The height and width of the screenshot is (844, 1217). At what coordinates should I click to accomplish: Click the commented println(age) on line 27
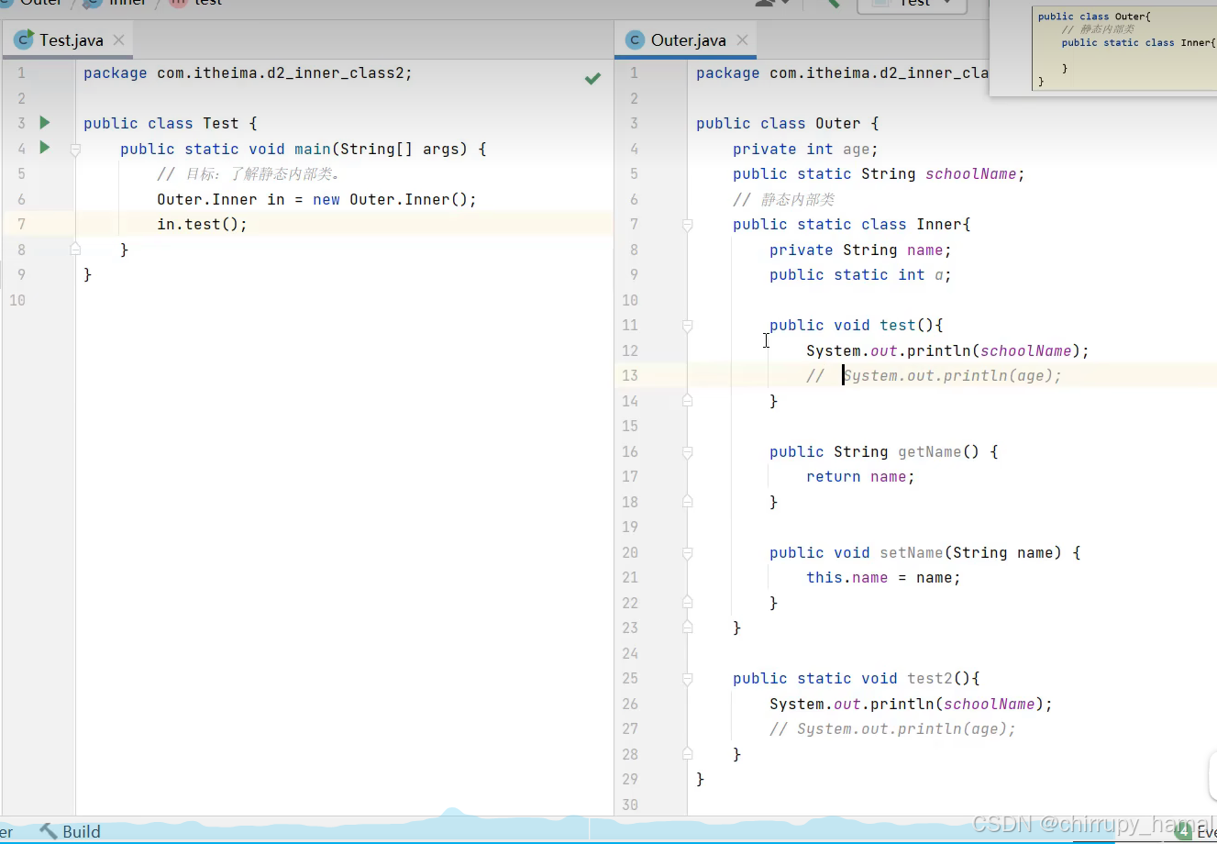click(x=892, y=729)
